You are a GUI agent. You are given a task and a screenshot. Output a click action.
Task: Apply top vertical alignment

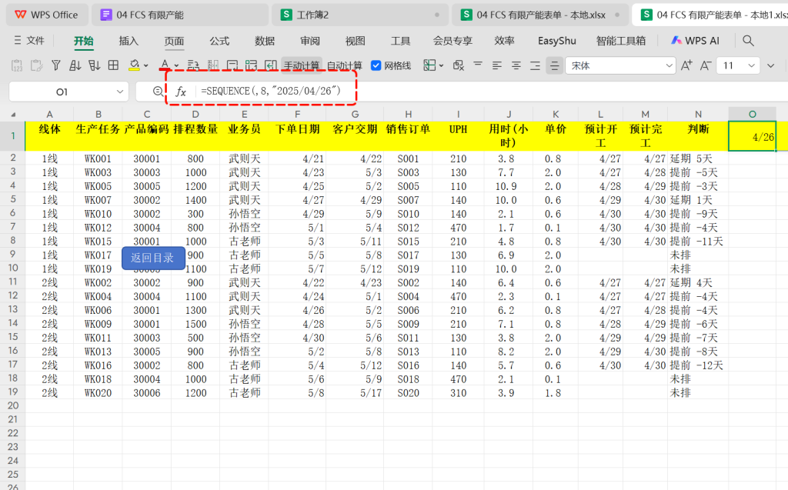(478, 65)
